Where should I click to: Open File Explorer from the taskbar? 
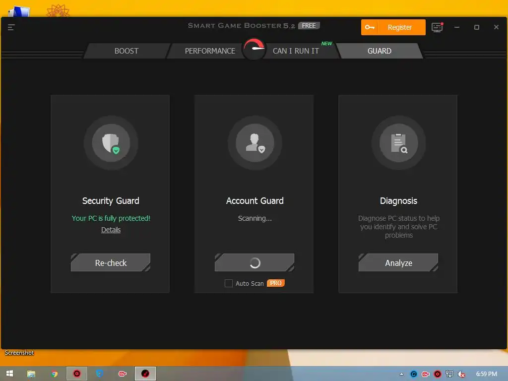(31, 374)
